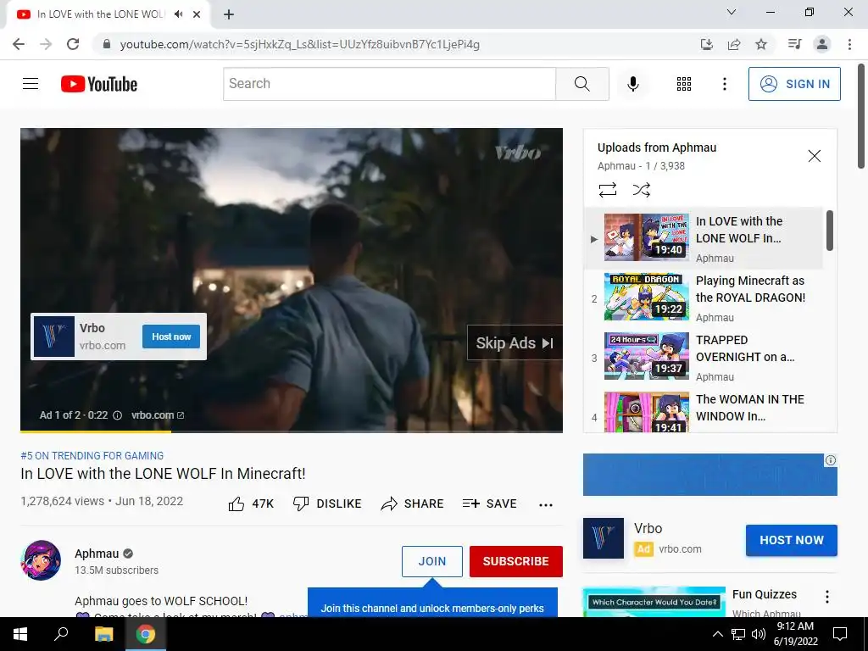Open the network tray icon
This screenshot has width=868, height=651.
click(x=738, y=634)
